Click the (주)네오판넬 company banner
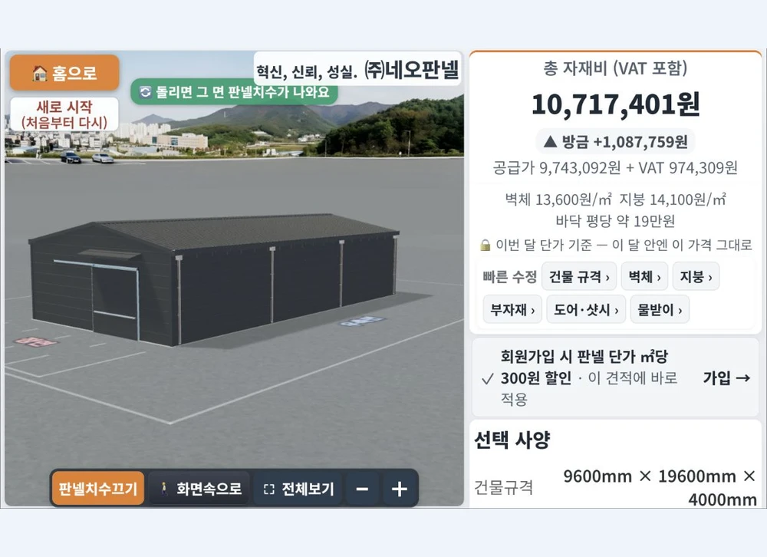 (357, 70)
